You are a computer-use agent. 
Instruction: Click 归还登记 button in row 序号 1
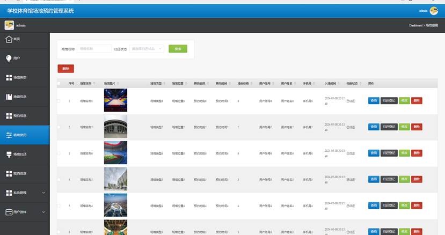coord(389,100)
